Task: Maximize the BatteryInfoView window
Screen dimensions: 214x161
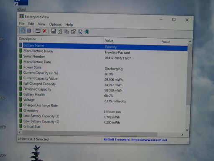Action: [x=174, y=20]
